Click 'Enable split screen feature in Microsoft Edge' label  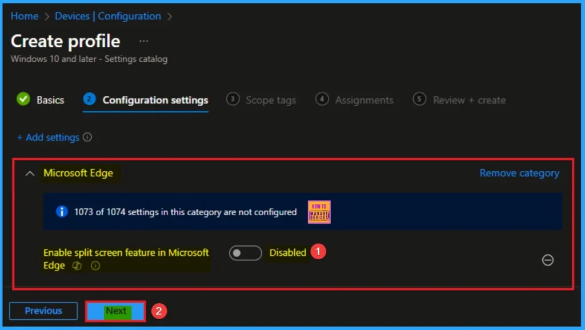click(126, 259)
